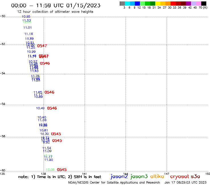Click the wave height value 10.95

tap(26, 17)
